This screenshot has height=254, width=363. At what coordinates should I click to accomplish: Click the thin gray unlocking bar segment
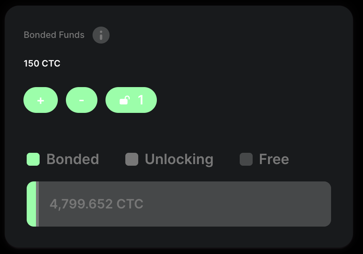pos(38,204)
